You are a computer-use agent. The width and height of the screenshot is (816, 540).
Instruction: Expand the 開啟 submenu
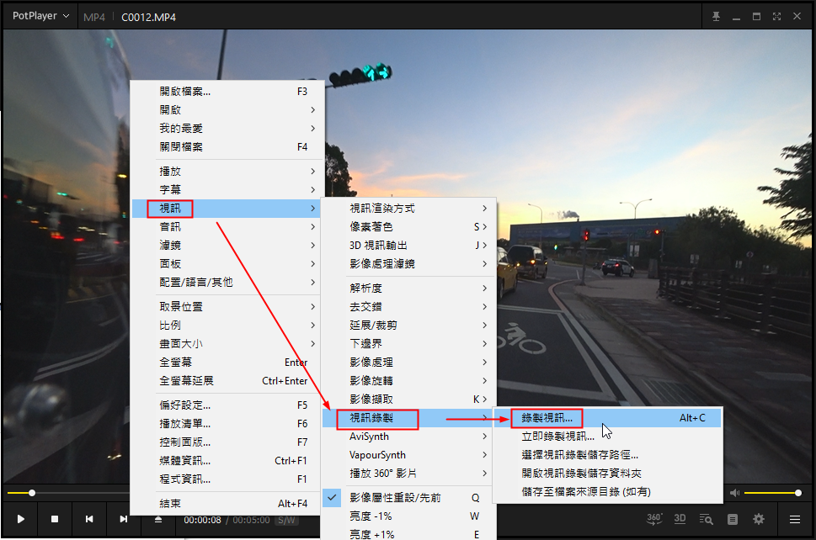[x=227, y=110]
